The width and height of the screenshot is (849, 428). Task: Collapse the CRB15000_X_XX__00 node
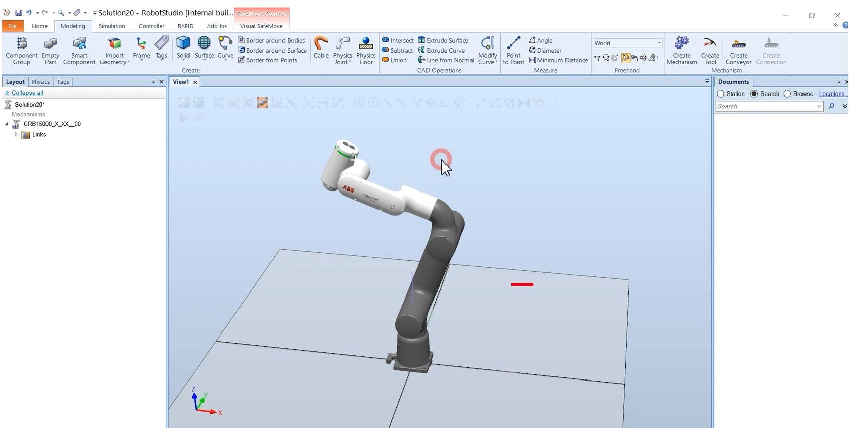click(7, 124)
